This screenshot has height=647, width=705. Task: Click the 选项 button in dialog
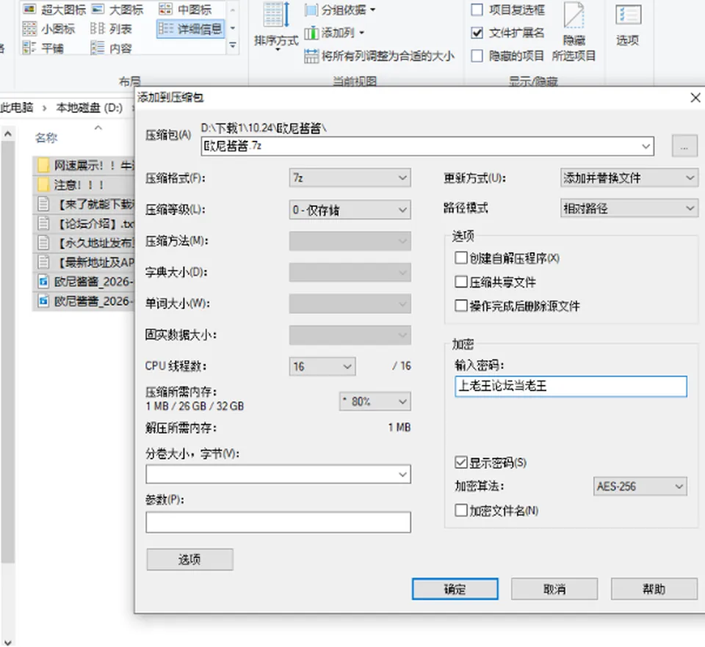pos(189,560)
